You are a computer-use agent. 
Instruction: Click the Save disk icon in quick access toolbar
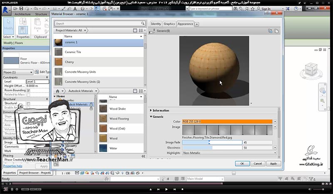tap(21, 9)
